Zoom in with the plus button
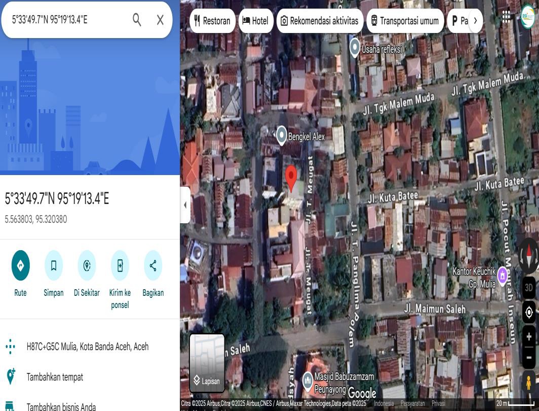This screenshot has height=411, width=539. tap(529, 337)
